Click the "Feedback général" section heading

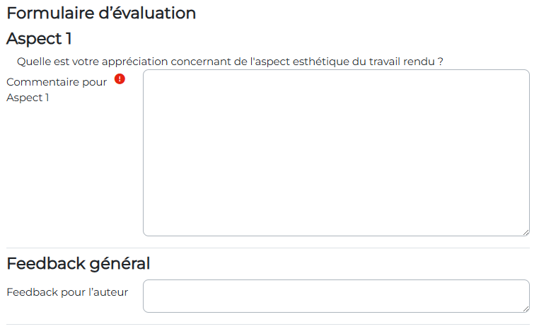[78, 264]
